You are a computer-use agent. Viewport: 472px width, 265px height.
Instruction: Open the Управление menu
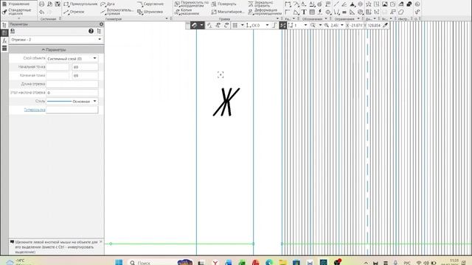click(x=16, y=4)
